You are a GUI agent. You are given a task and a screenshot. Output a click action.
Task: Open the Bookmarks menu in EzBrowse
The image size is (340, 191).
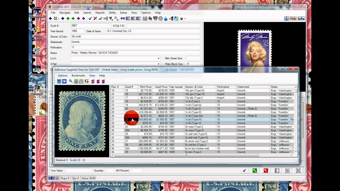(x=78, y=76)
